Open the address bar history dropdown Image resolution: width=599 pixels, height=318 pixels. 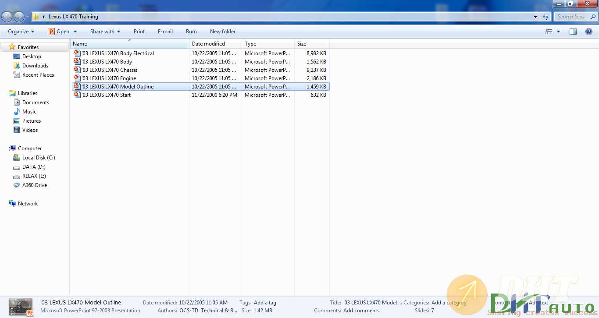(536, 17)
